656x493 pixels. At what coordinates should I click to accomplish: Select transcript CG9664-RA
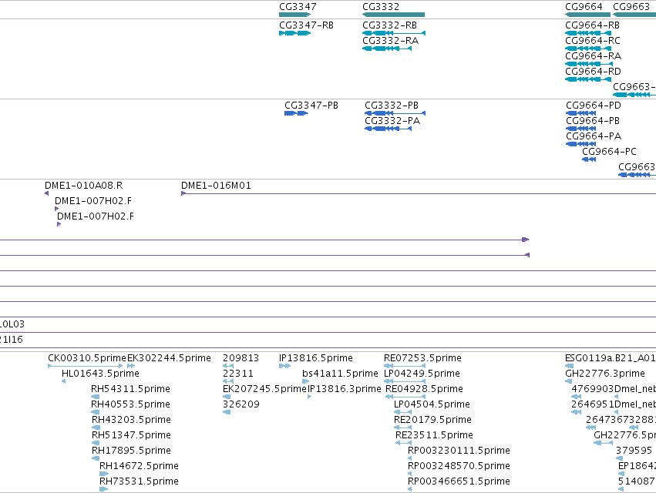coord(594,56)
